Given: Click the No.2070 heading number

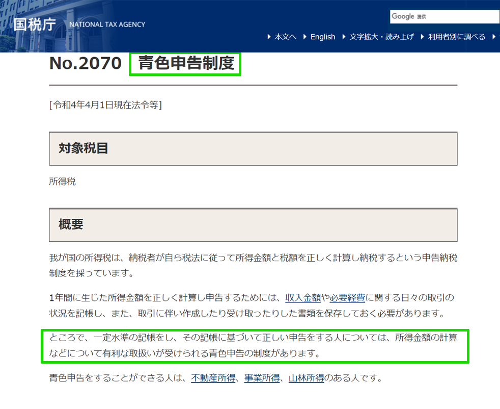Looking at the screenshot, I should (86, 63).
